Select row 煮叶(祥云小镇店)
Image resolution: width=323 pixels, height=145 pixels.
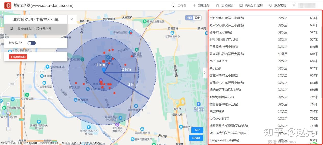point(264,32)
